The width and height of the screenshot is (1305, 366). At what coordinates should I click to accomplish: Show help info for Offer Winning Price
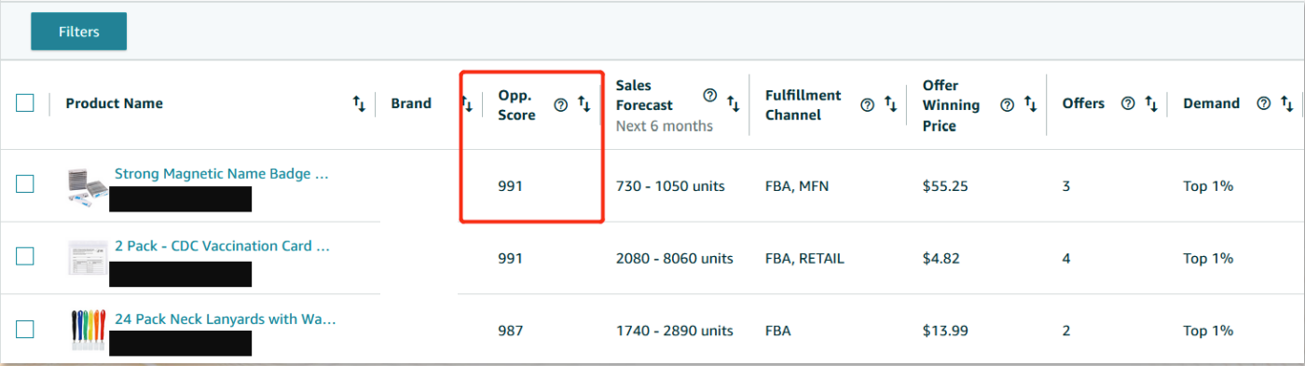coord(1007,105)
